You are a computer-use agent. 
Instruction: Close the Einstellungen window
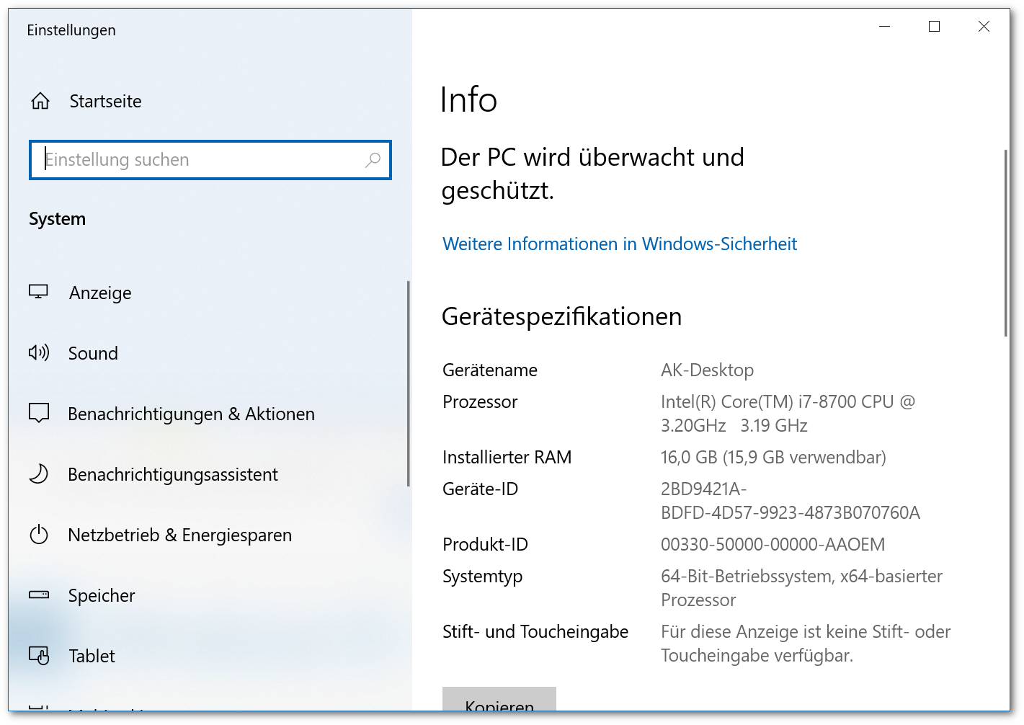[x=984, y=27]
